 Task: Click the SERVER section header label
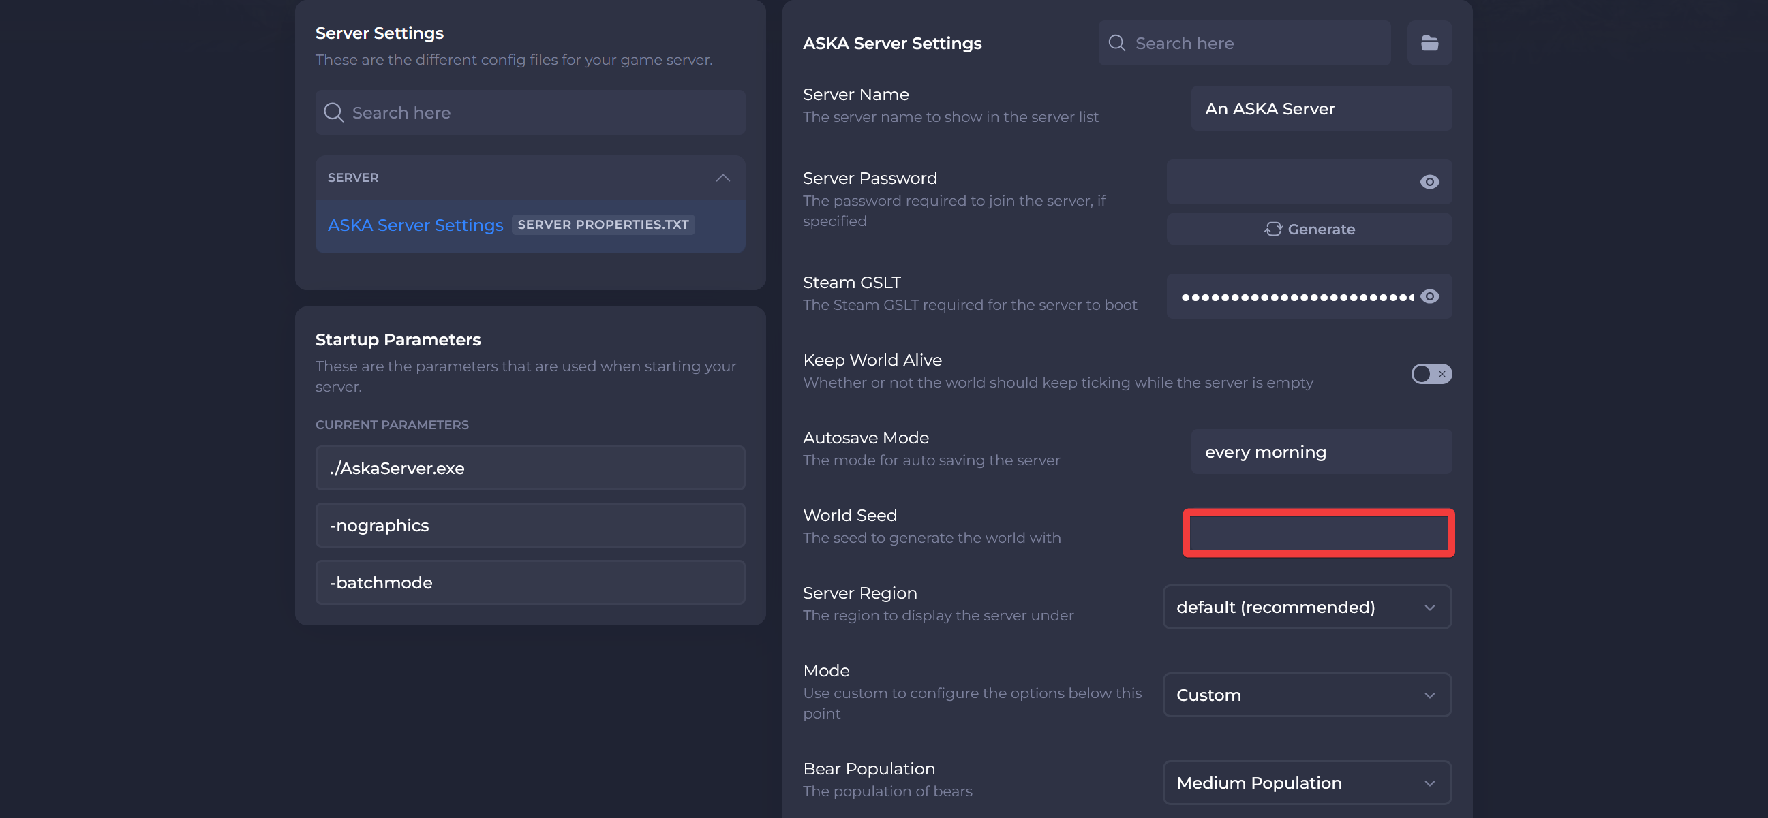point(353,178)
